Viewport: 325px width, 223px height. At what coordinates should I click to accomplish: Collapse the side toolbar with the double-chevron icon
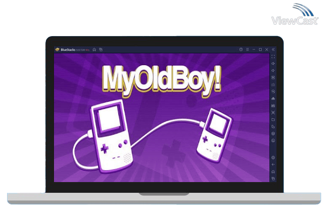tap(273, 50)
